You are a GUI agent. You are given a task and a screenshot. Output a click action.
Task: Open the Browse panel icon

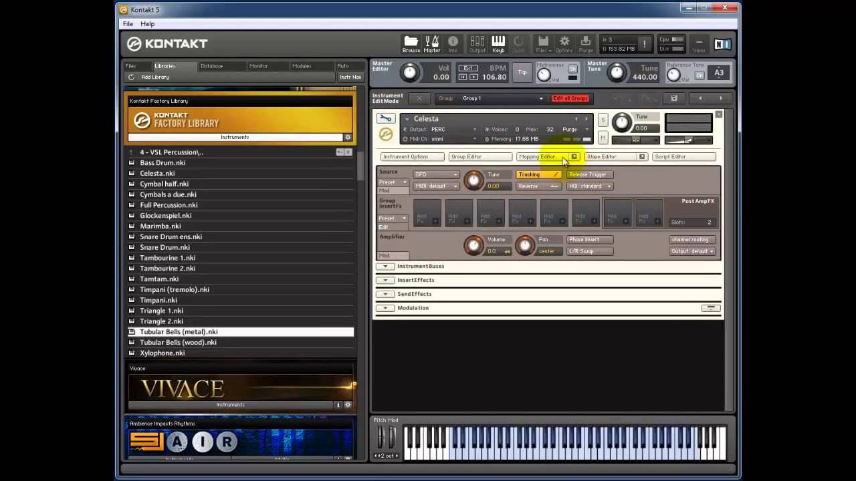[411, 44]
